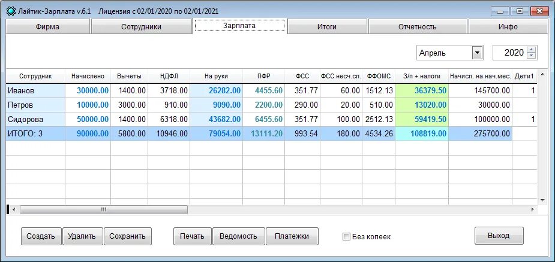555x262 pixels.
Task: Click Сидорова's ФФОМС value 2512.13
Action: tap(379, 120)
